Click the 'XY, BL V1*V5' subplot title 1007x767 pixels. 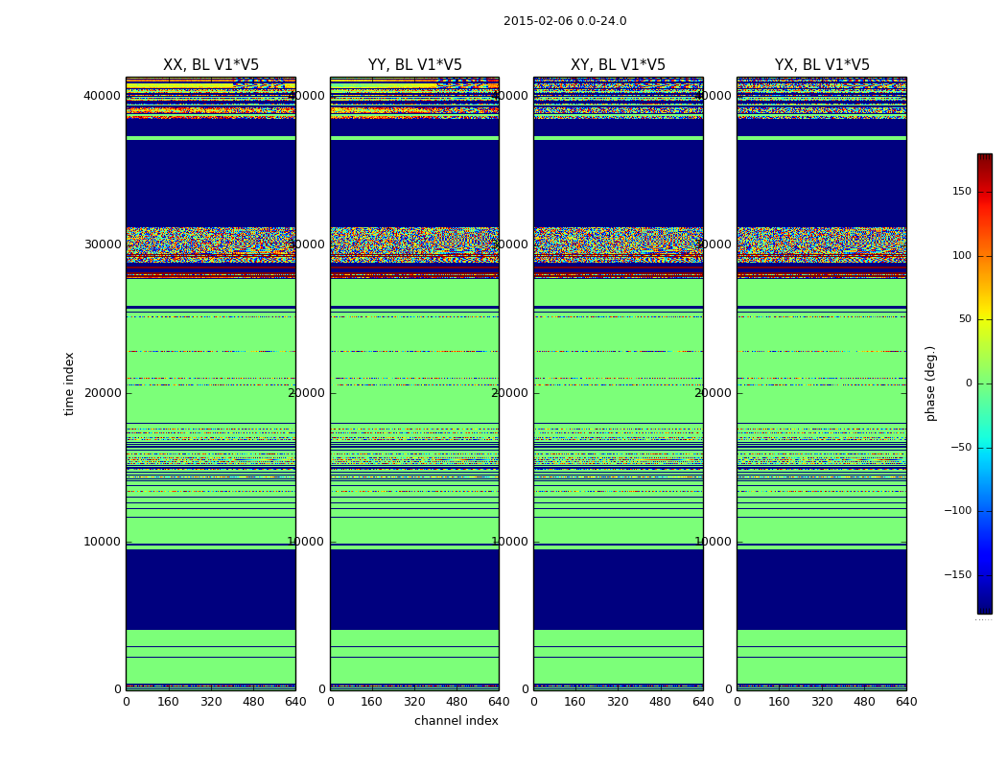point(618,65)
